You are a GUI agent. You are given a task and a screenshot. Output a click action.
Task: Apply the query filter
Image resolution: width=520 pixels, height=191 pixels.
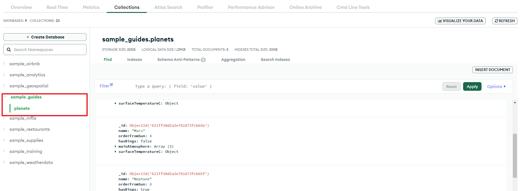[472, 86]
